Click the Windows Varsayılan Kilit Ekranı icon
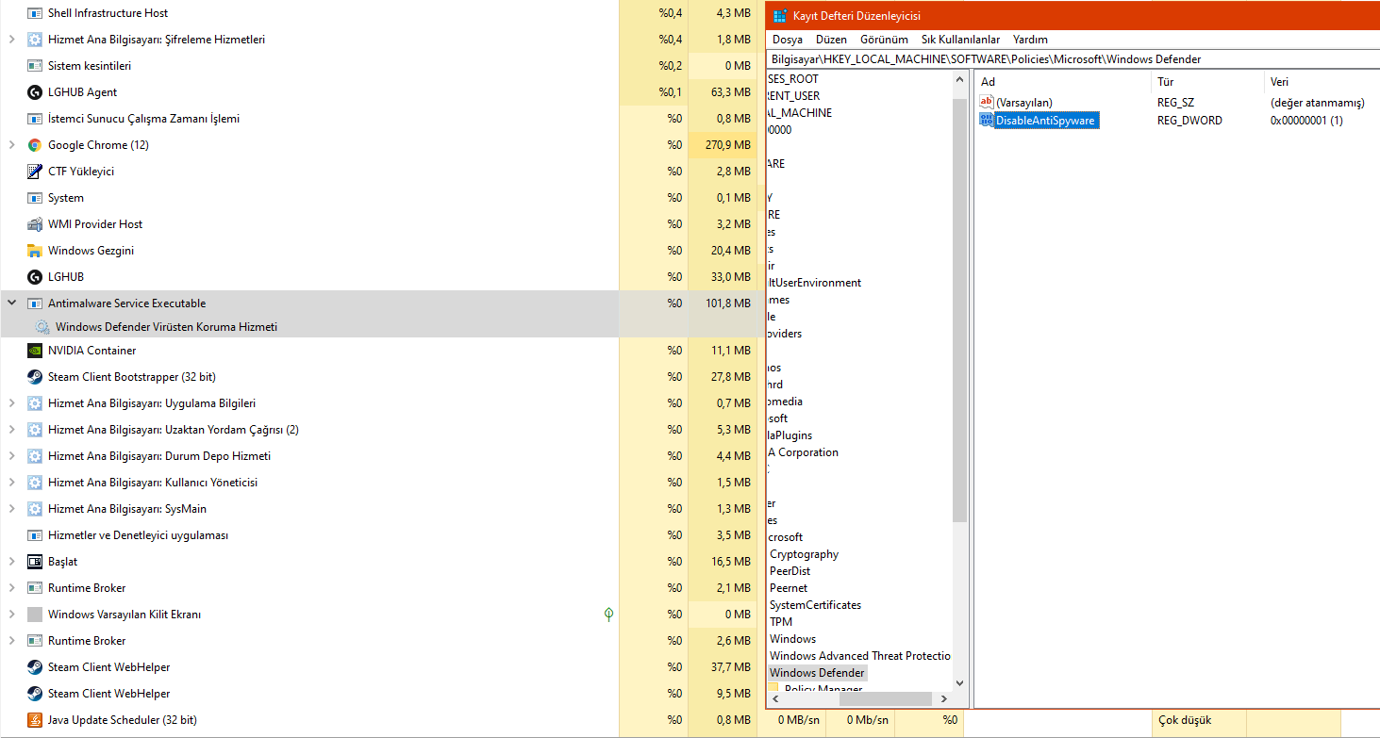Image resolution: width=1380 pixels, height=738 pixels. [x=35, y=615]
